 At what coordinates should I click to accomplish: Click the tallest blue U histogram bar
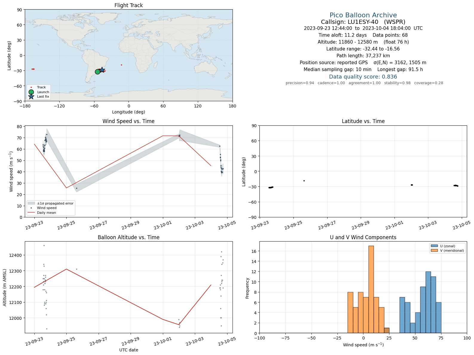pyautogui.click(x=428, y=302)
